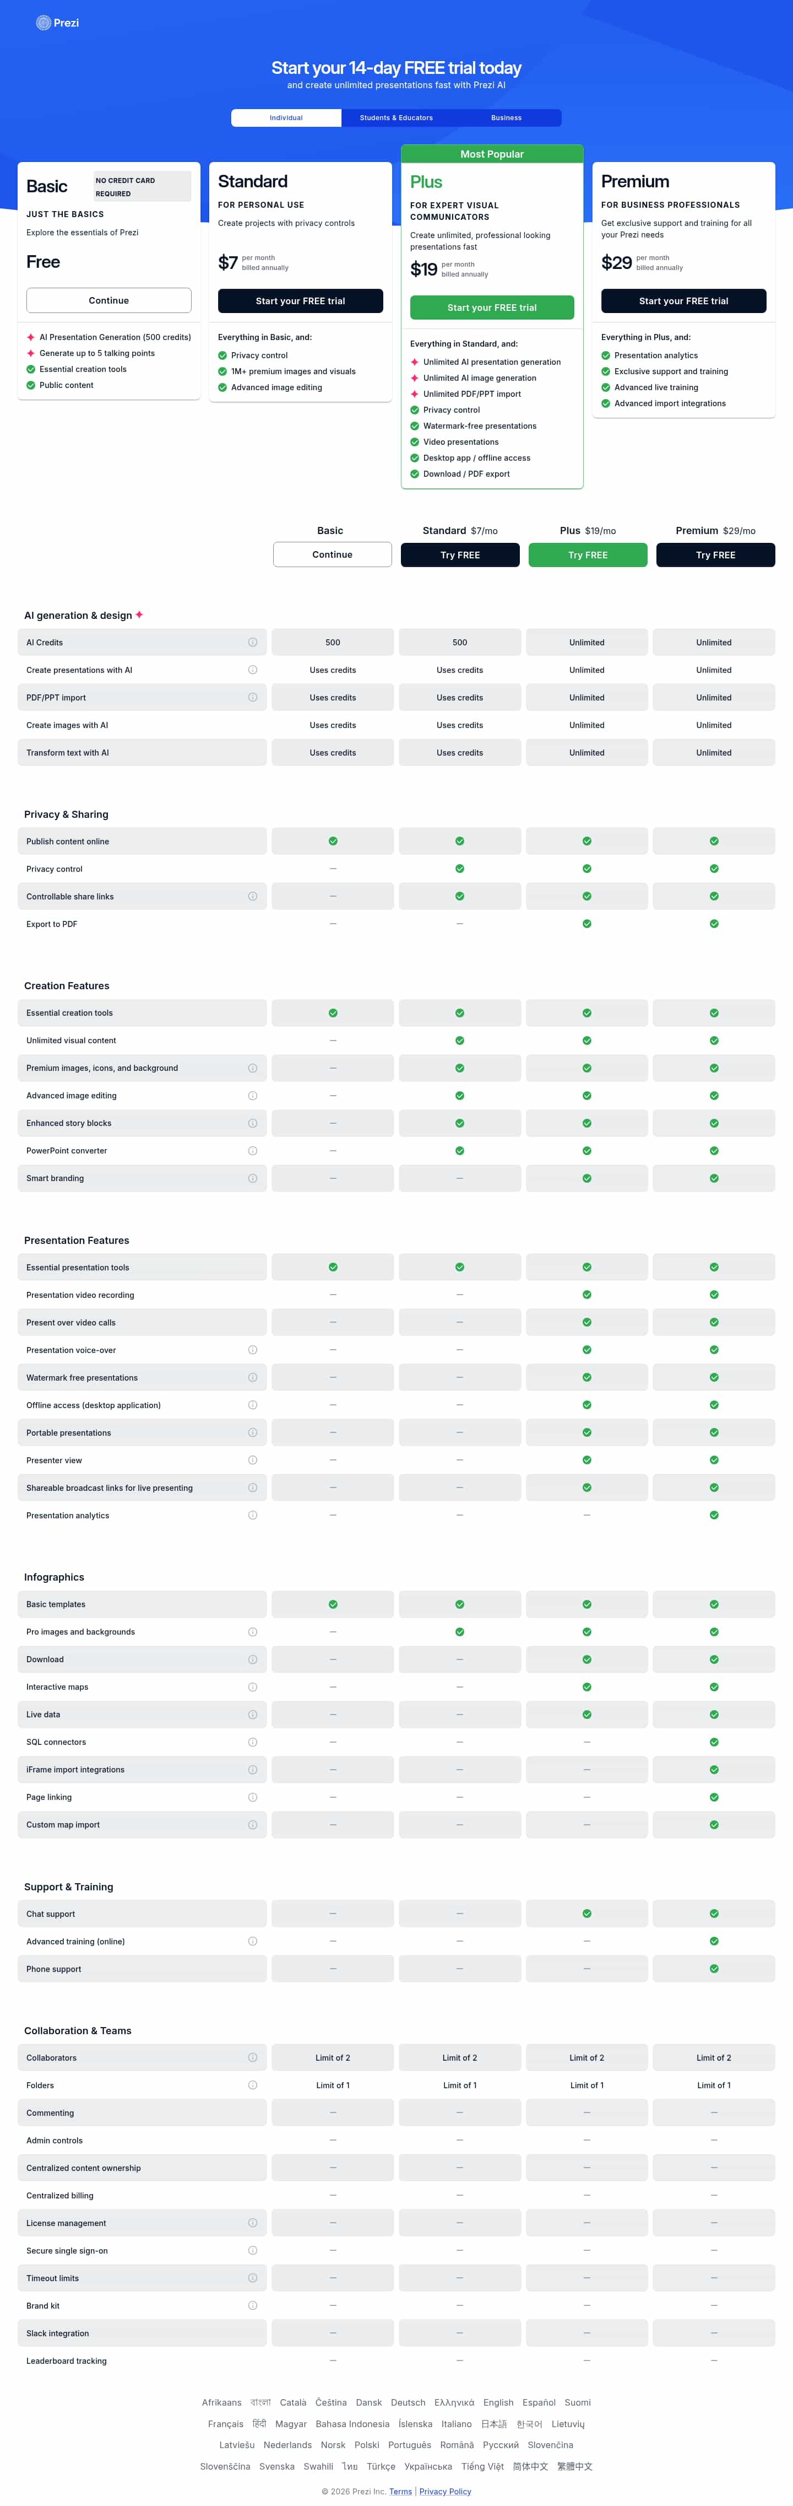Switch to the Students & Educators tab
Image resolution: width=793 pixels, height=2506 pixels.
pos(397,118)
